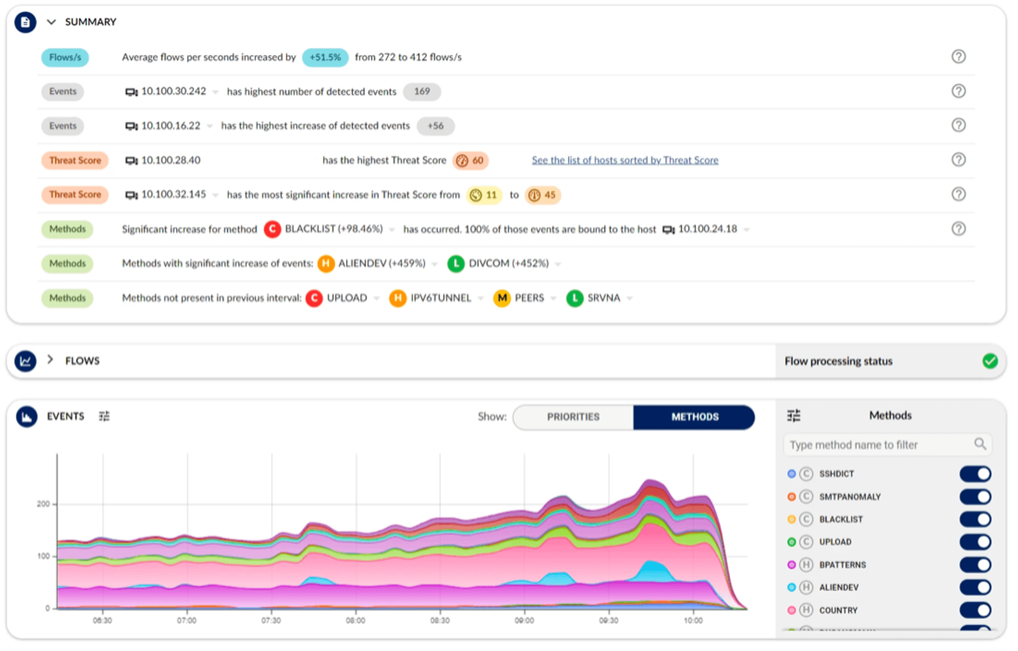Click the Events area-chart icon
Viewport: 1018px width, 651px height.
tap(27, 417)
